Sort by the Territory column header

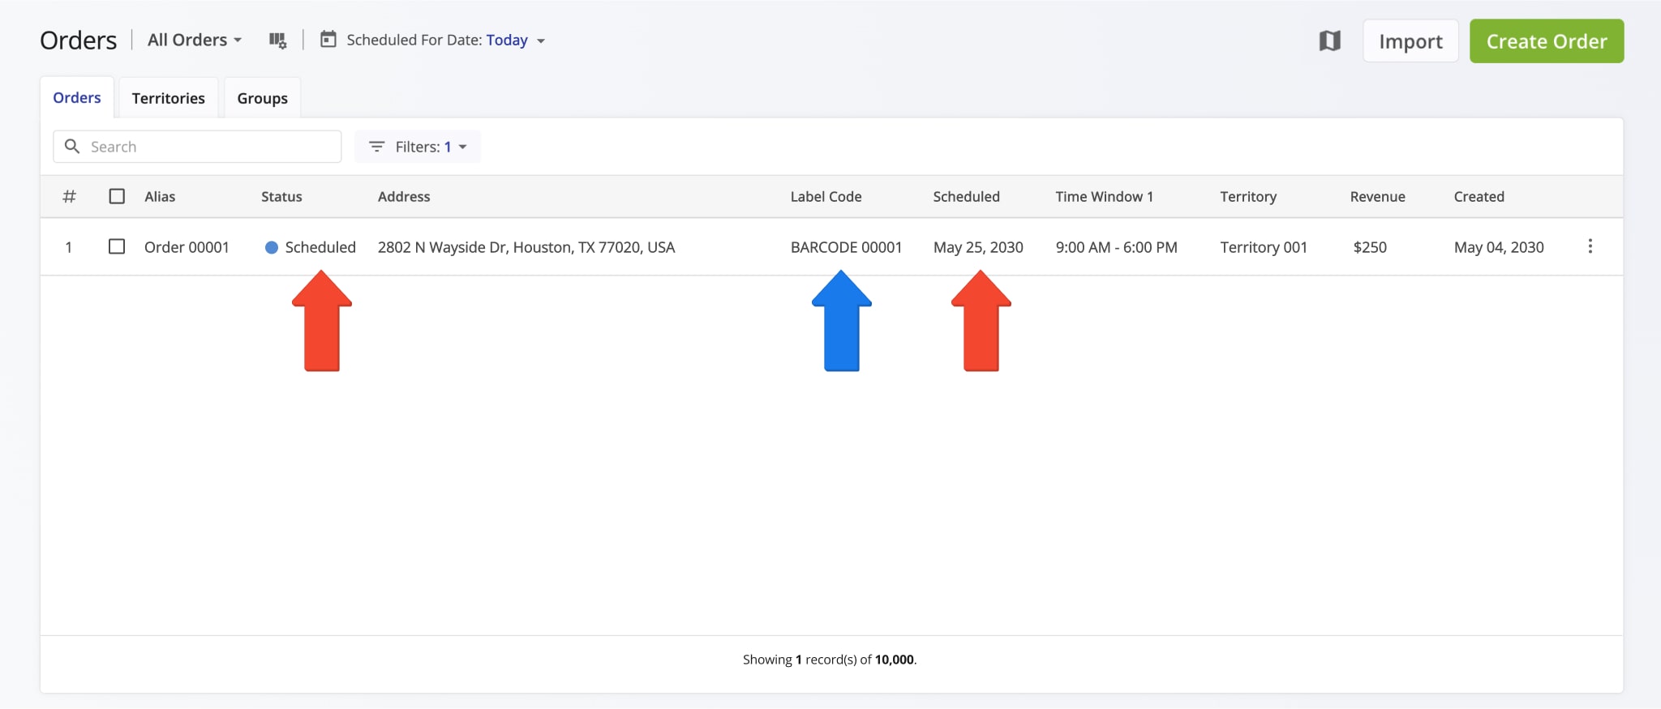point(1248,196)
